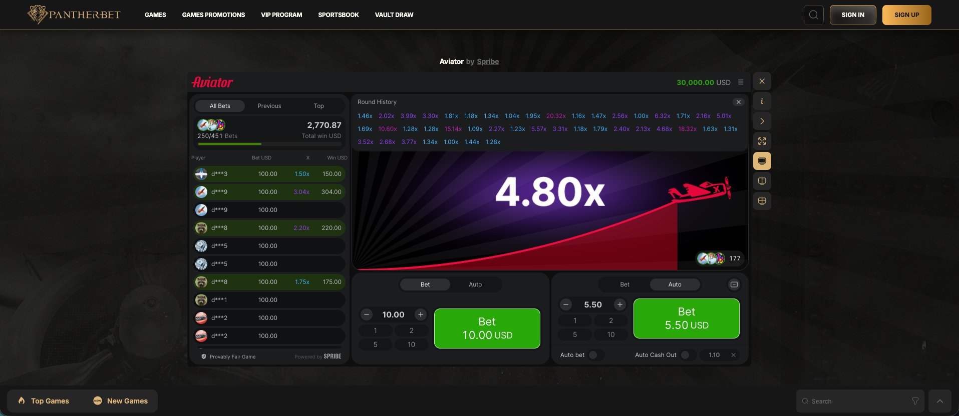Select the two-panel split layout icon

tap(762, 181)
